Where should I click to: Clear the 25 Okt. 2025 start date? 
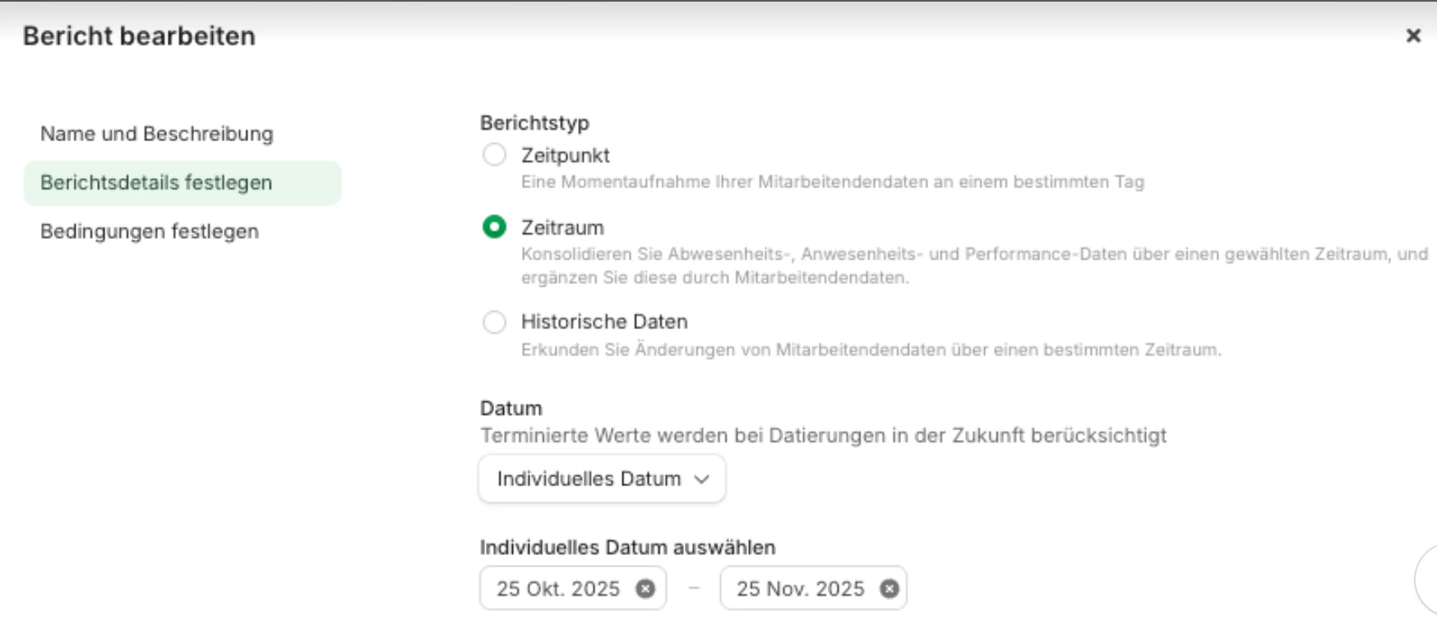pyautogui.click(x=645, y=589)
